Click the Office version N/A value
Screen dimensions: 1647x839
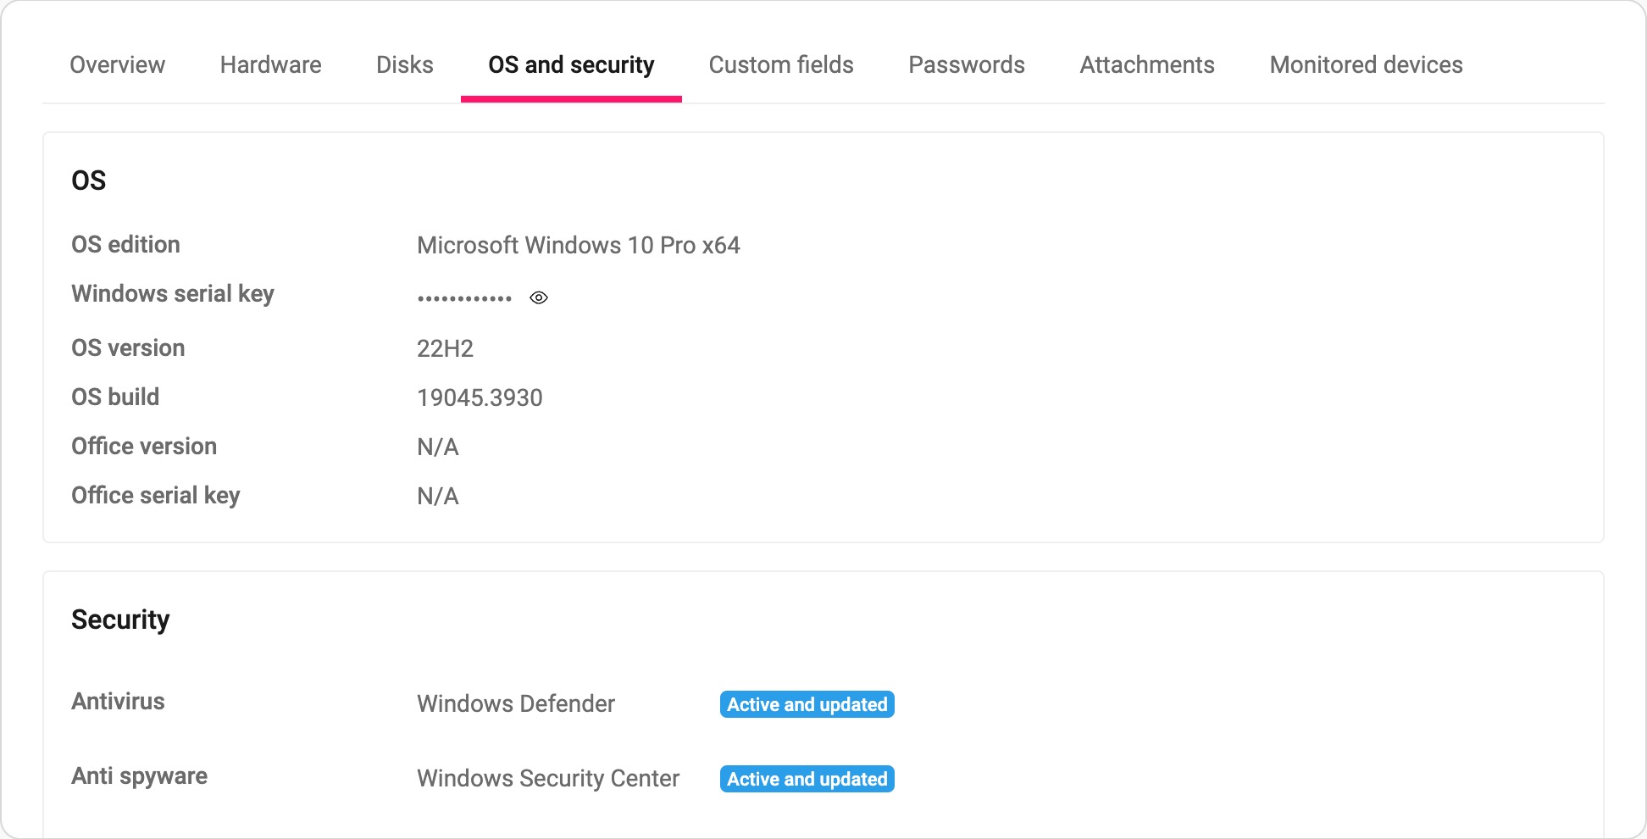(438, 447)
